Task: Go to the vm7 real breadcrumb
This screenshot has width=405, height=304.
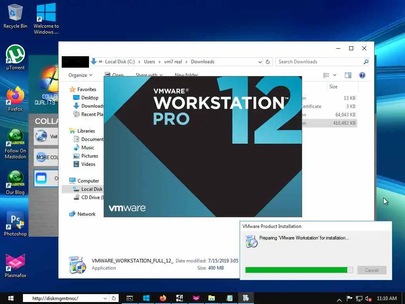Action: (173, 62)
